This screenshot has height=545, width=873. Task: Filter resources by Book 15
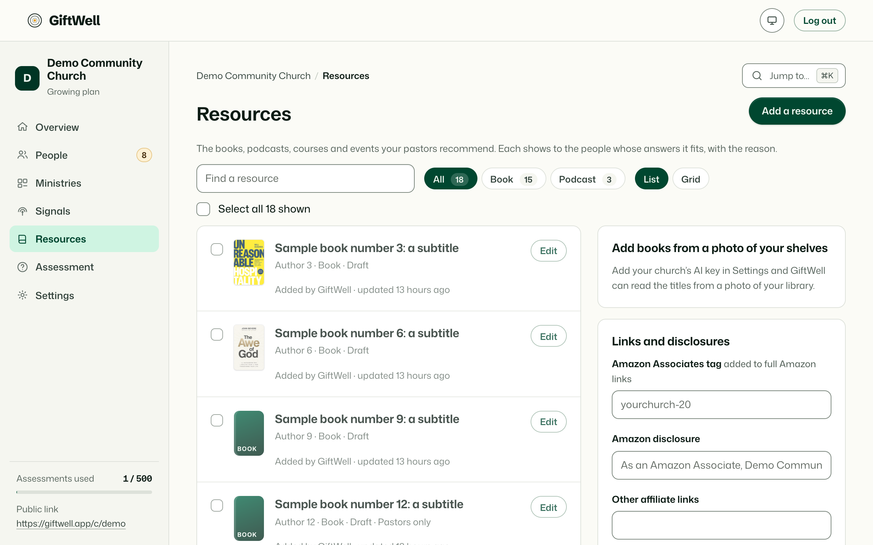[513, 179]
